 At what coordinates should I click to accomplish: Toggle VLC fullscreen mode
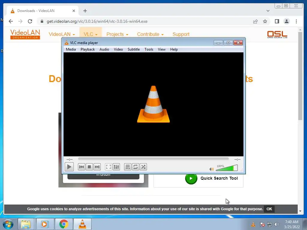[x=109, y=167]
